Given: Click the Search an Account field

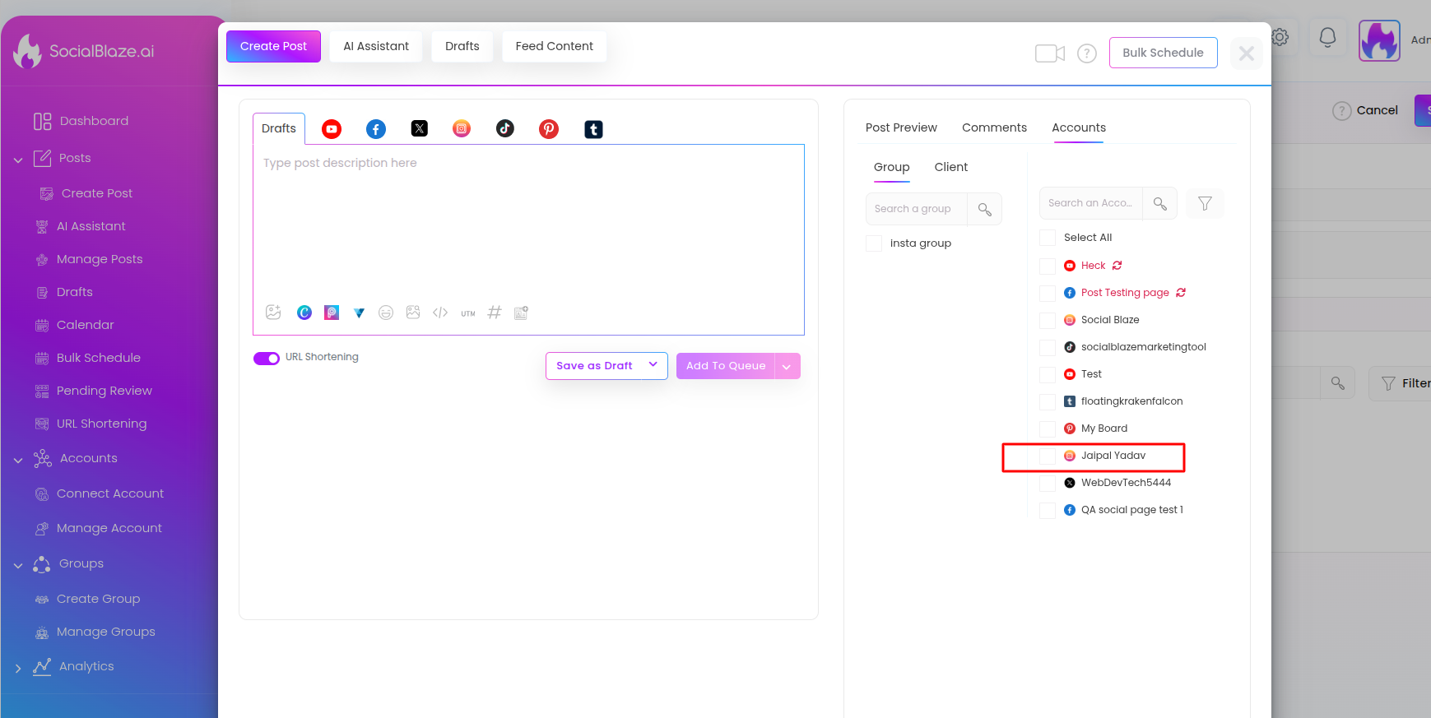Looking at the screenshot, I should coord(1090,203).
